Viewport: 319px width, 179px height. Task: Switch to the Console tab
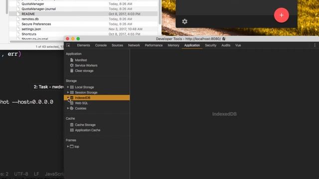pyautogui.click(x=101, y=45)
